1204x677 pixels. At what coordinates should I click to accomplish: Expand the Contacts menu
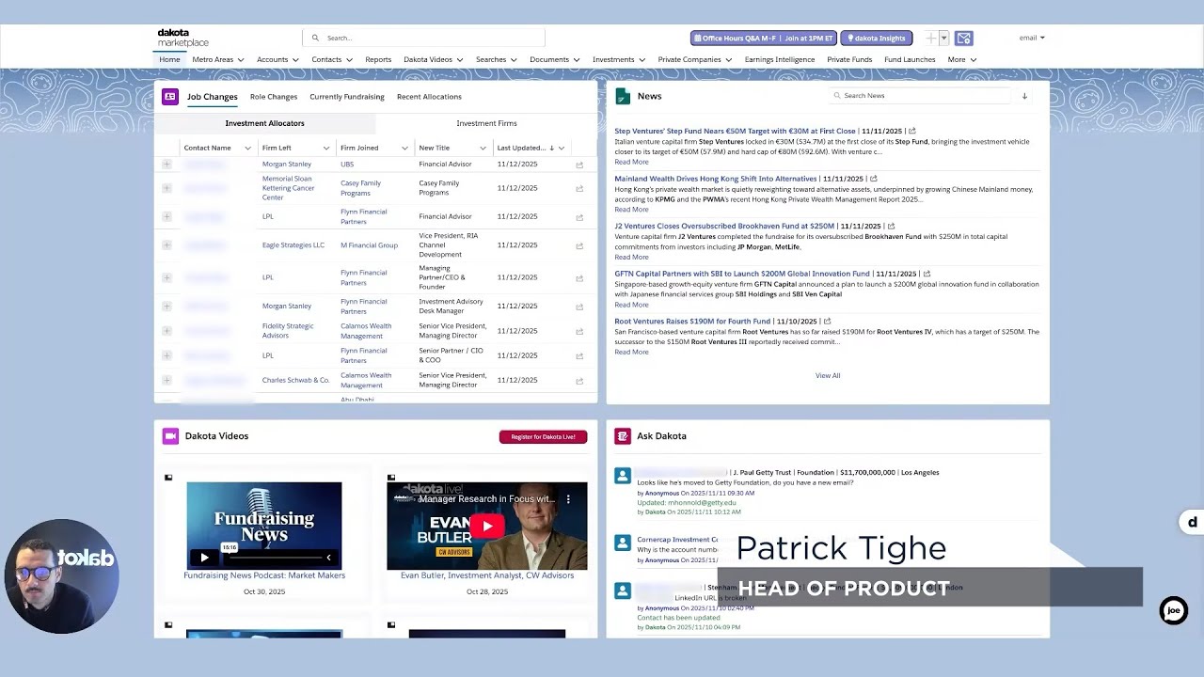pyautogui.click(x=349, y=59)
